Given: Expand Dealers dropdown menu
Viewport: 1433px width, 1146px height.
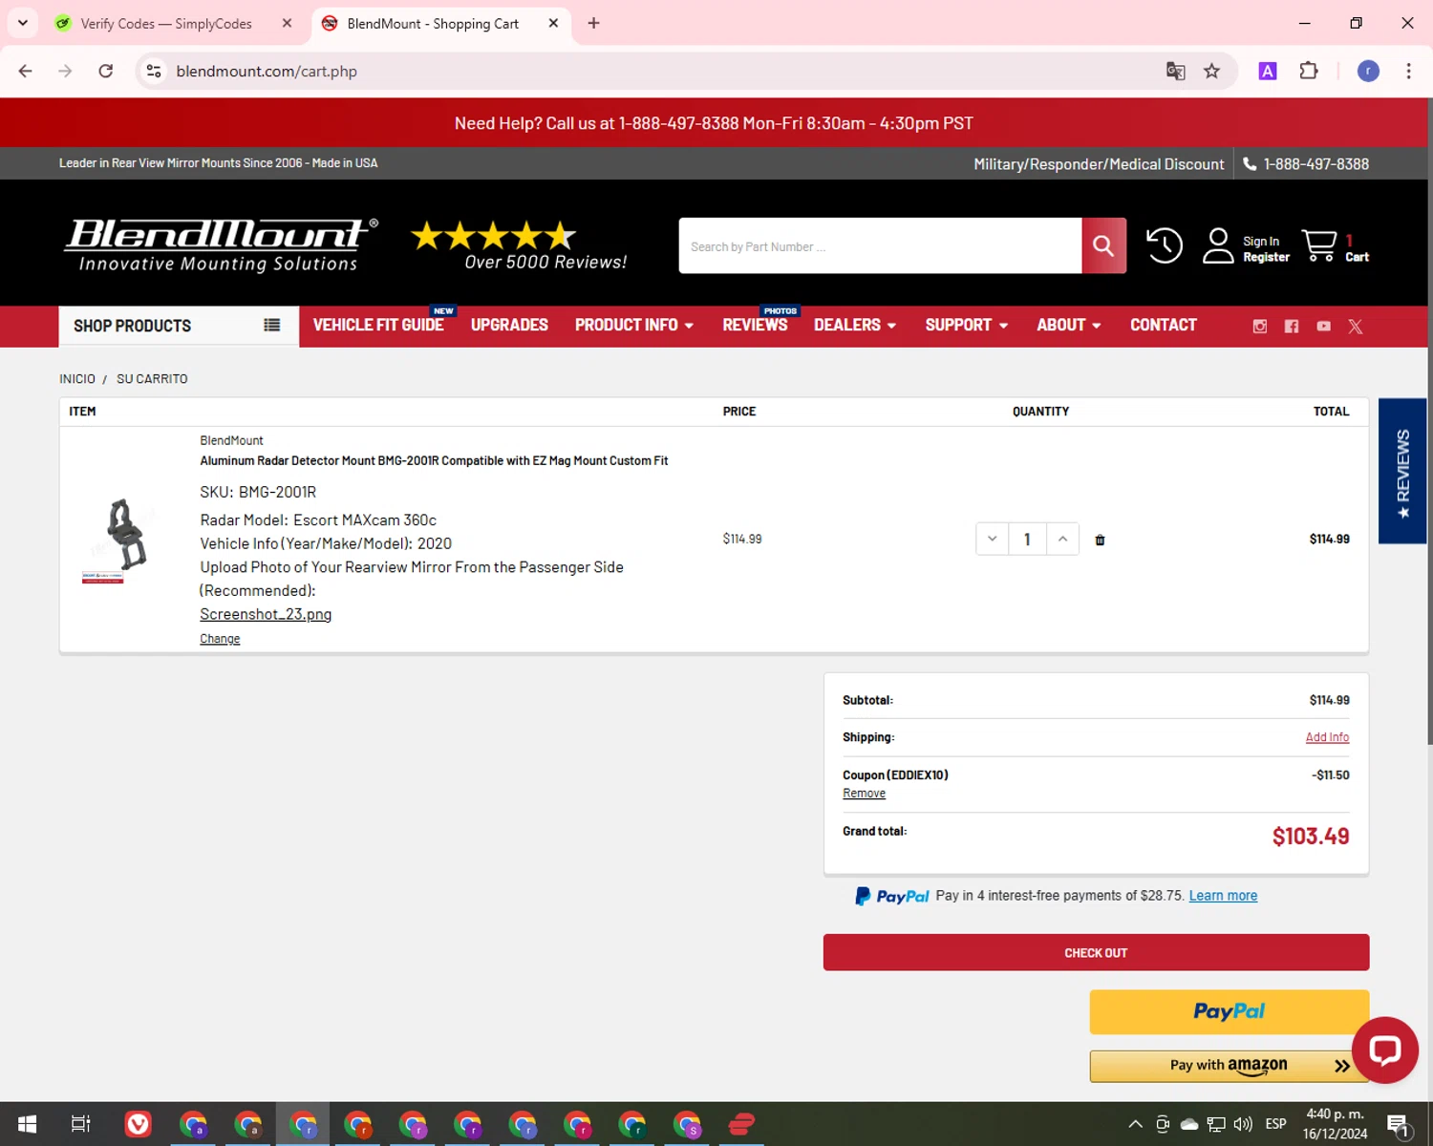Looking at the screenshot, I should click(x=855, y=326).
